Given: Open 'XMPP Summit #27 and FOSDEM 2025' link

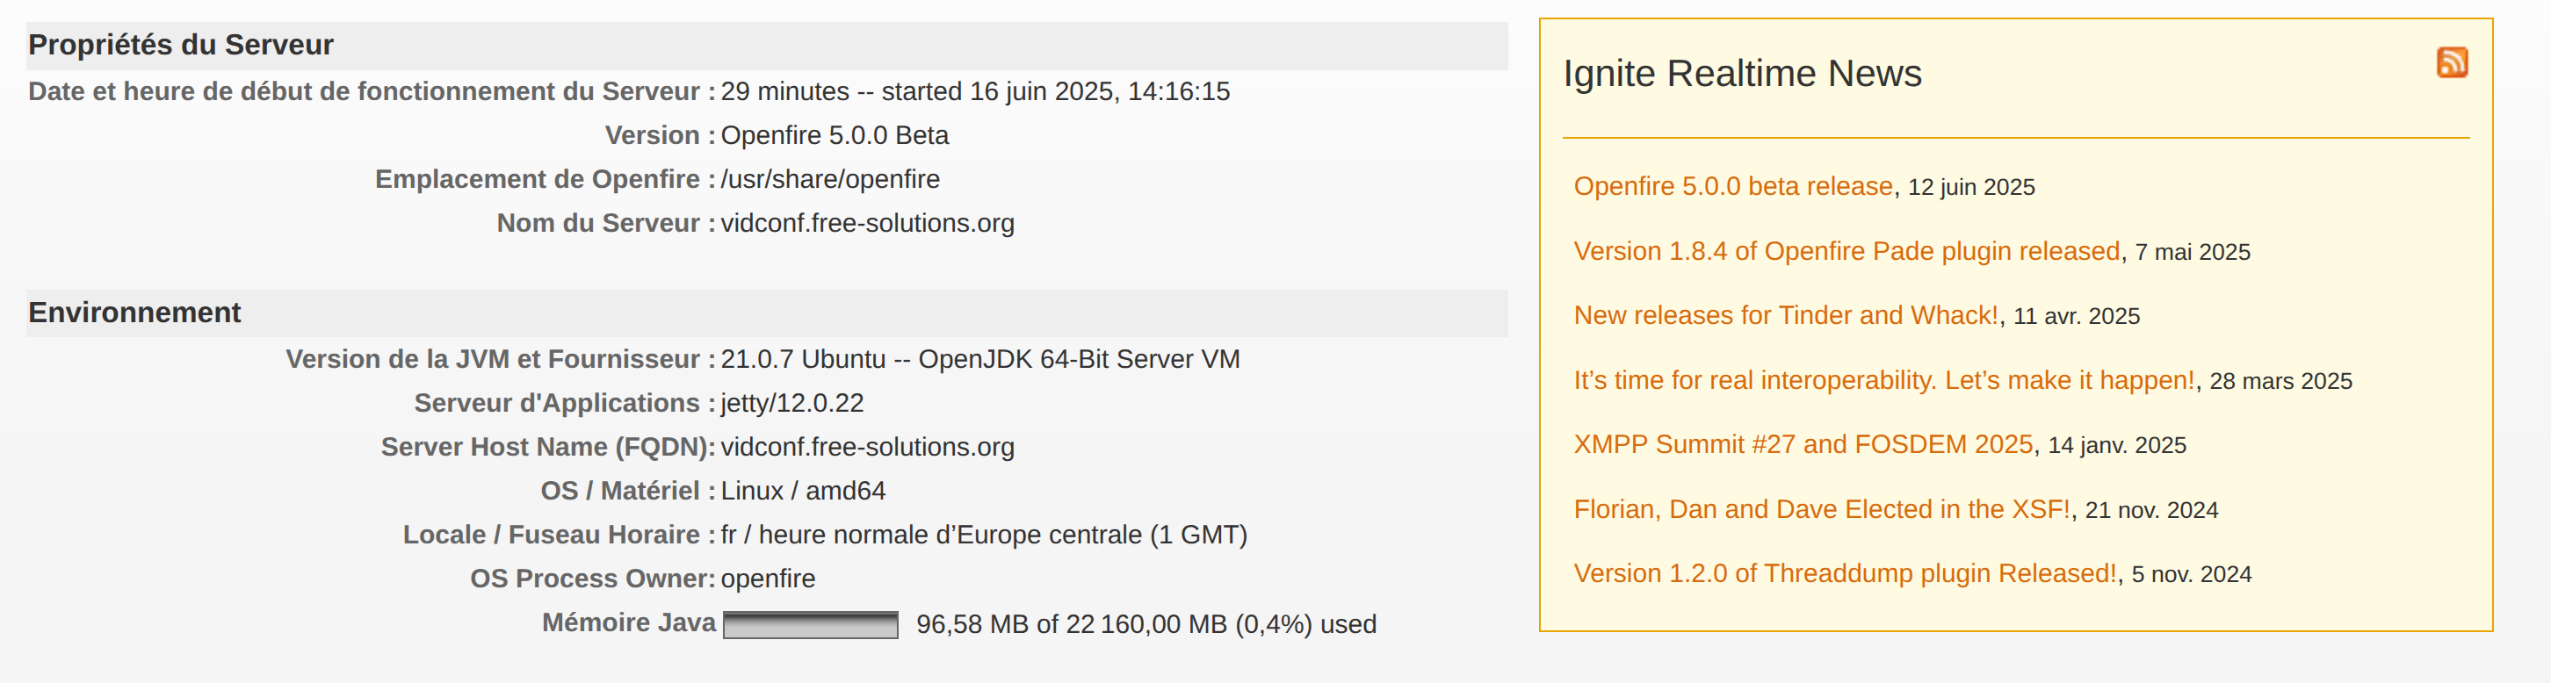Looking at the screenshot, I should click(x=1803, y=444).
